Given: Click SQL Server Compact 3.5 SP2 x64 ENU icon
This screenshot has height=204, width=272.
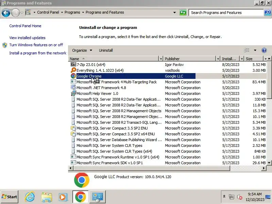Looking at the screenshot, I should (x=73, y=134).
